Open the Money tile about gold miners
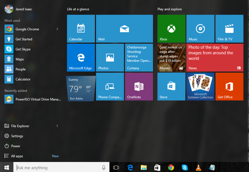 pos(171,58)
